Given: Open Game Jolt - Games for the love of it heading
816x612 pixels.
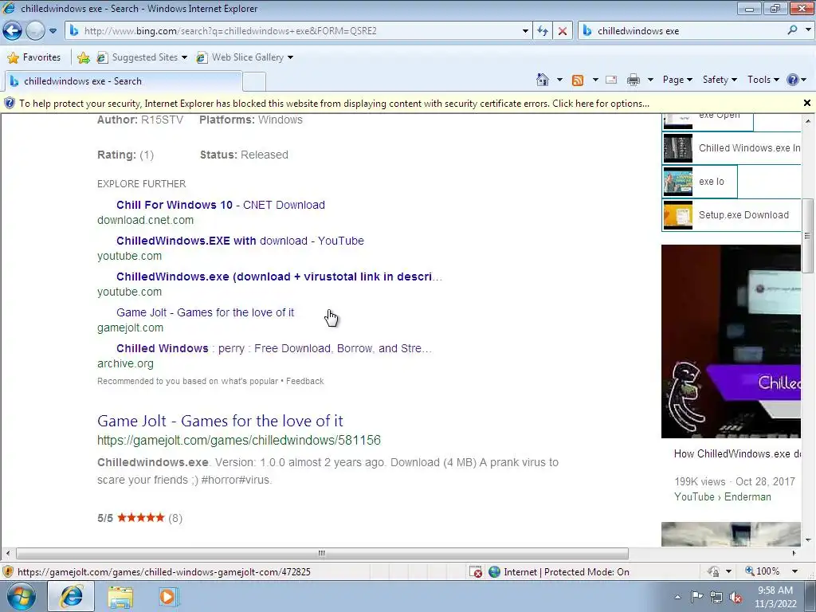Looking at the screenshot, I should 220,421.
